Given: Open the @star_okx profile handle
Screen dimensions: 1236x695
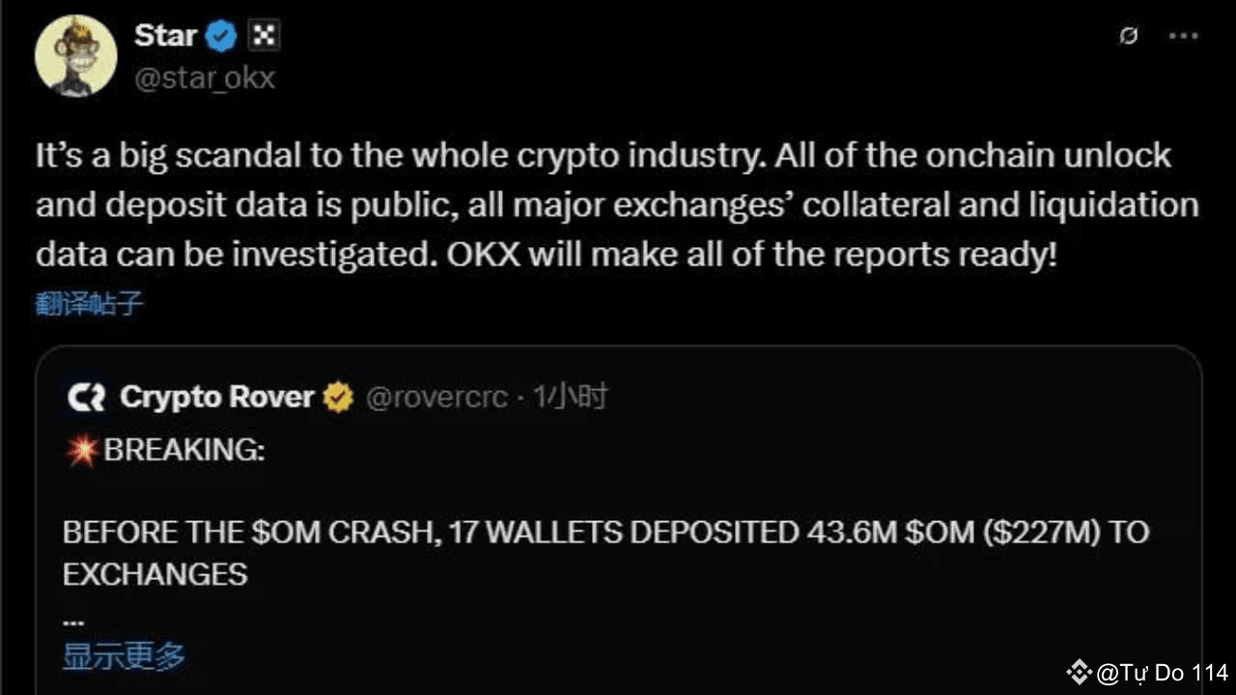Looking at the screenshot, I should (204, 79).
